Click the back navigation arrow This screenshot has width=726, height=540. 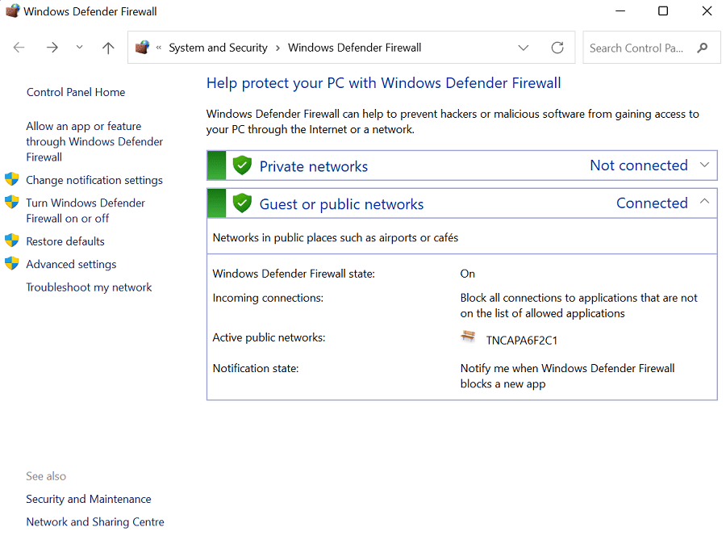tap(19, 48)
